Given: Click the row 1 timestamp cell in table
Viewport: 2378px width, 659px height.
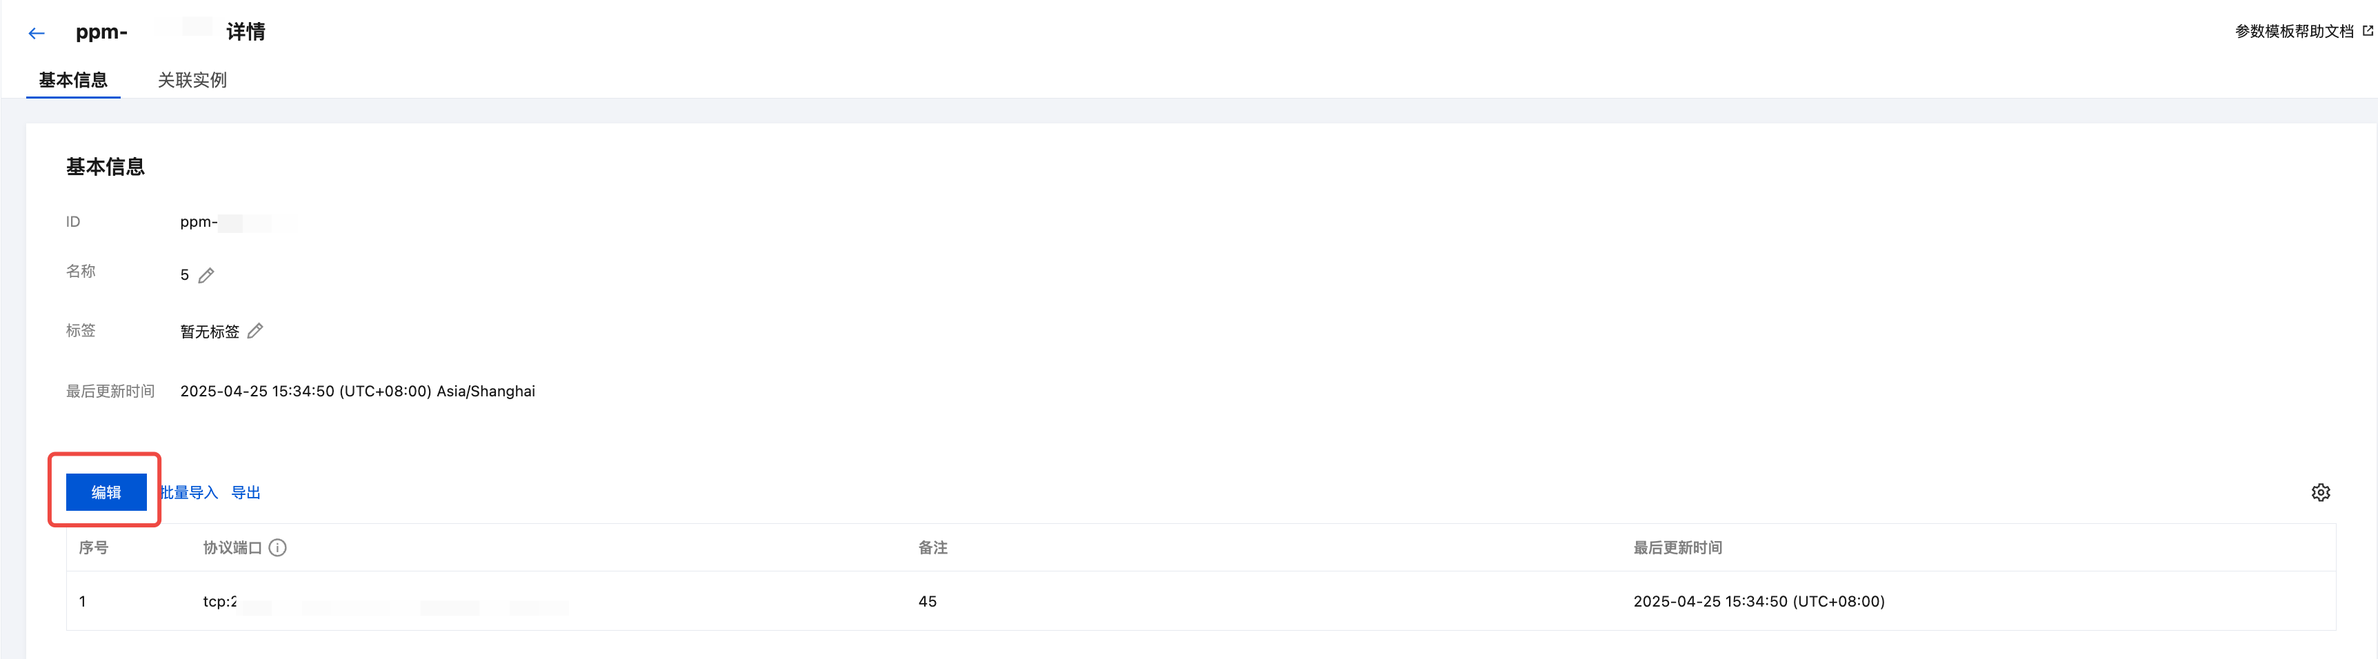Looking at the screenshot, I should click(1759, 602).
